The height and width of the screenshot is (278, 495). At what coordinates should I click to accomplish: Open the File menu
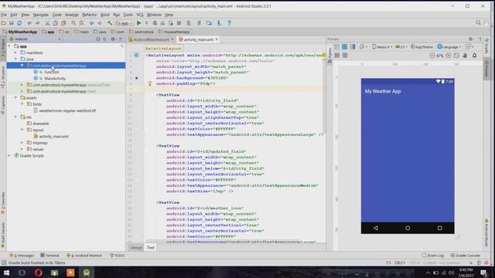[x=4, y=15]
